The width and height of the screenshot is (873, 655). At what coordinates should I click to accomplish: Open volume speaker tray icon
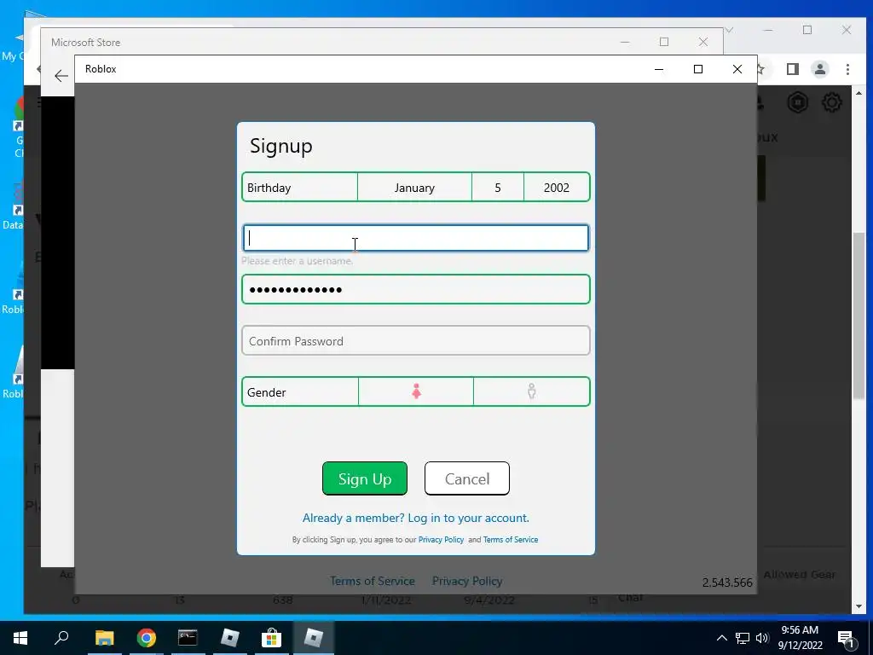762,638
